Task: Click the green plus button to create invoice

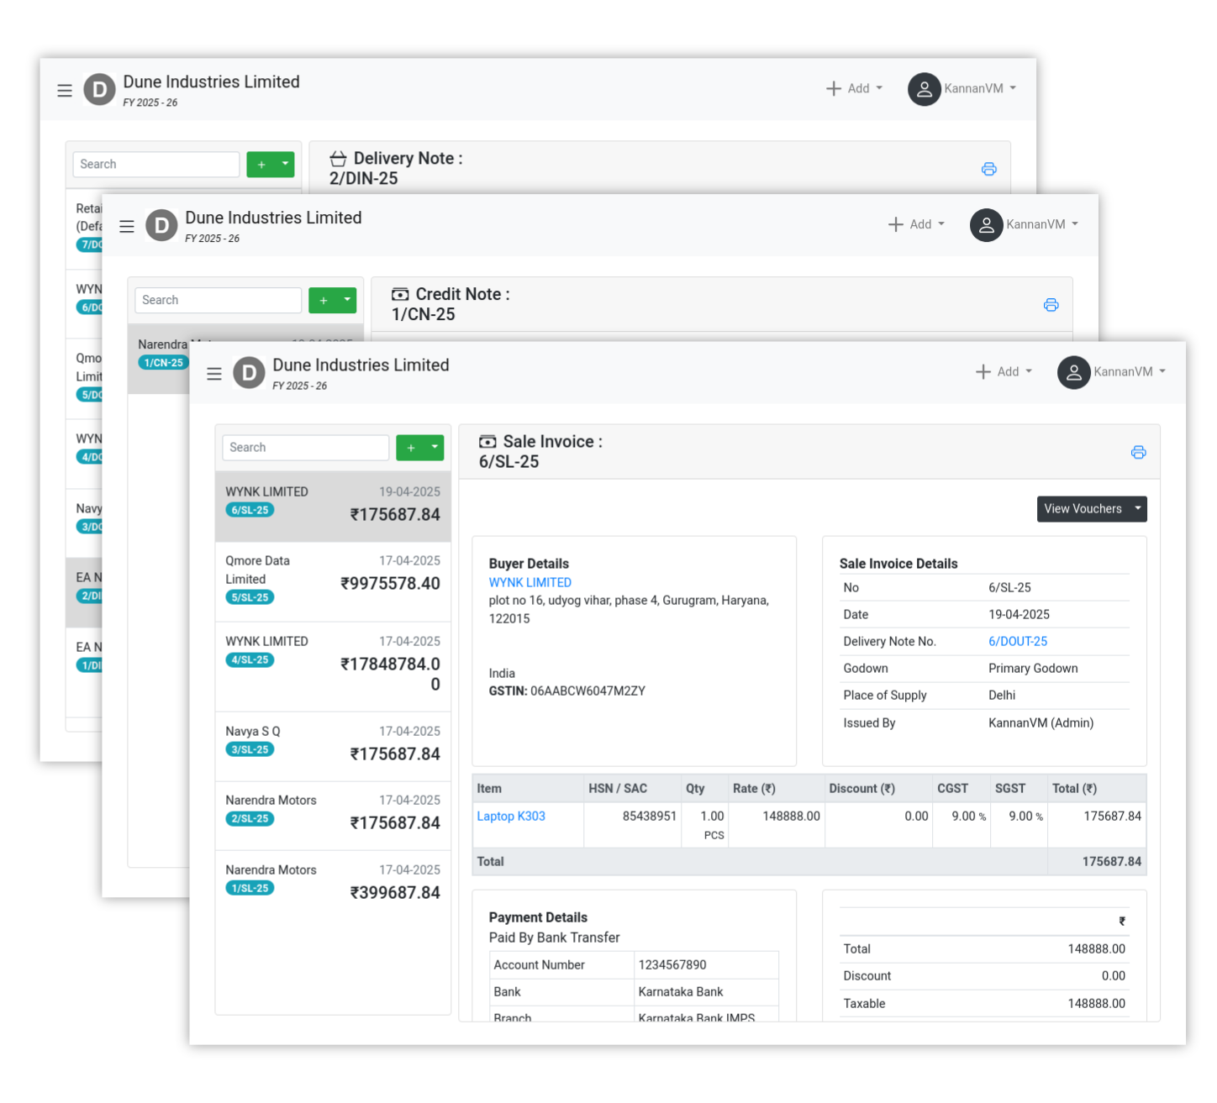Action: 410,447
